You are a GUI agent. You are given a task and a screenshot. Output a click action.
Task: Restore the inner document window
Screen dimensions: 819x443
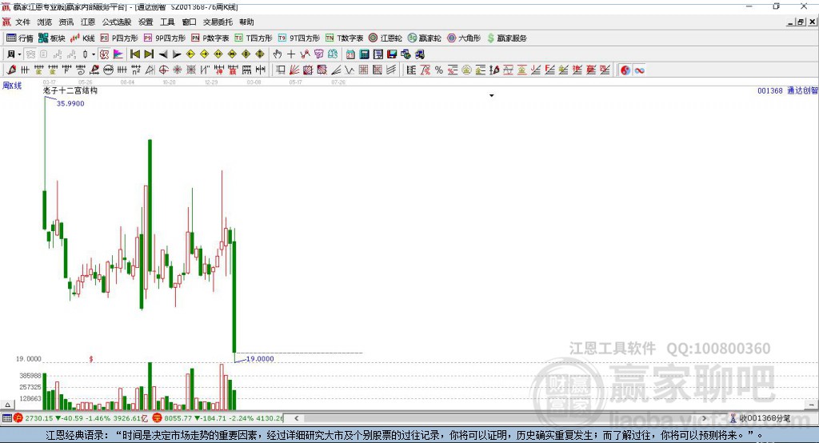[801, 22]
